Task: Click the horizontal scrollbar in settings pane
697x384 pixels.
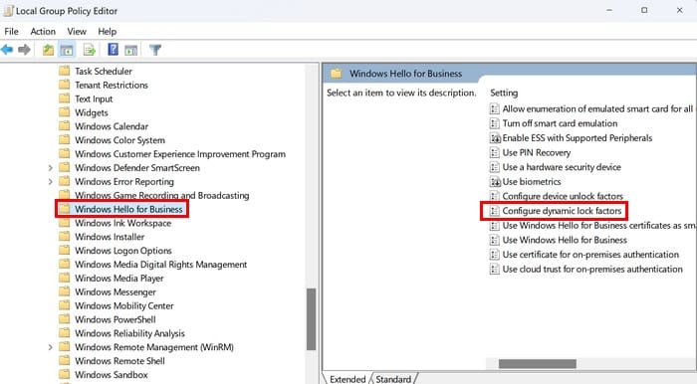Action: click(537, 363)
